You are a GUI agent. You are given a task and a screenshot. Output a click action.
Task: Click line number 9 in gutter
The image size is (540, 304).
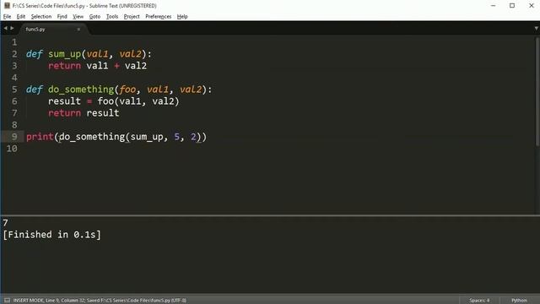pyautogui.click(x=14, y=137)
